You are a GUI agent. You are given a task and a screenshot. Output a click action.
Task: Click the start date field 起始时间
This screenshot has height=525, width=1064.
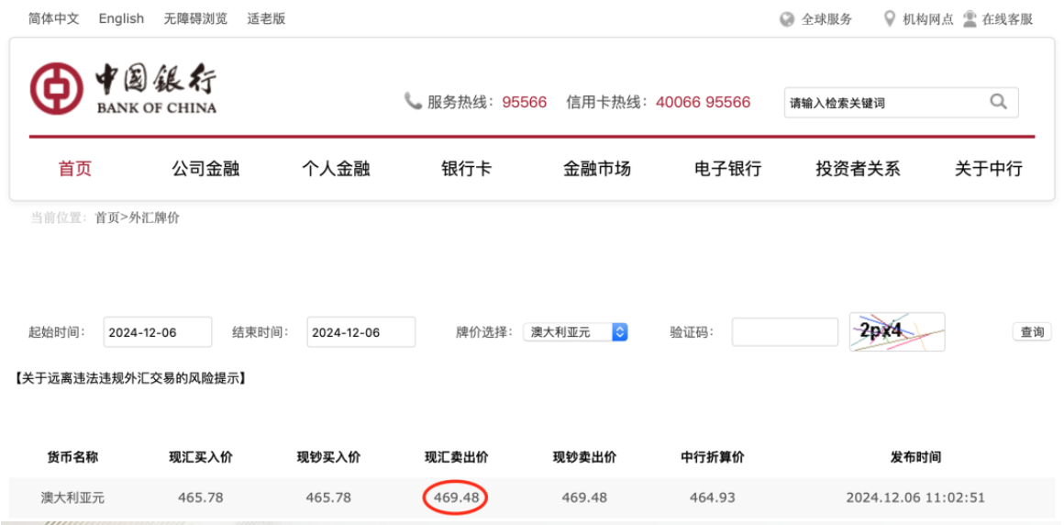(157, 332)
